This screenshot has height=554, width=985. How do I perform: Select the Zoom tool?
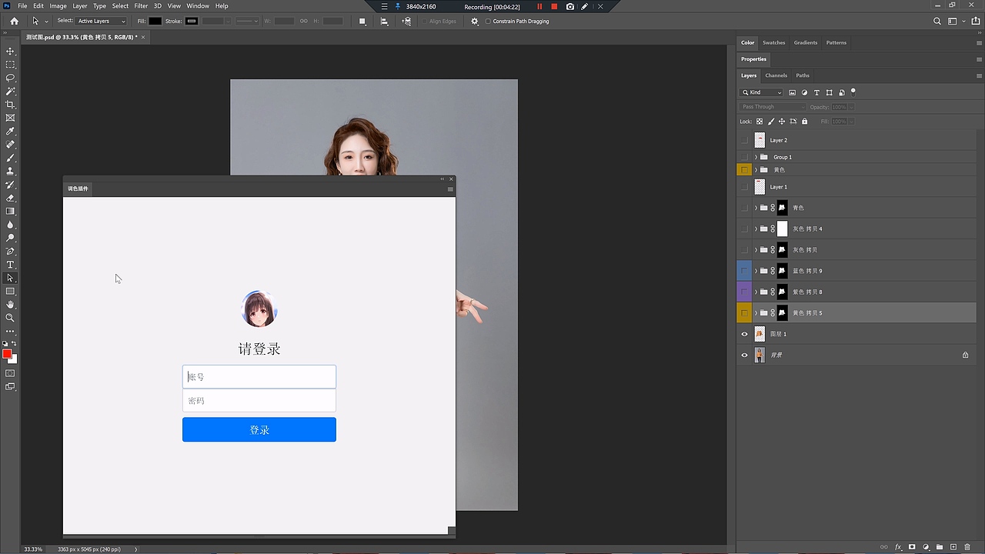pyautogui.click(x=10, y=318)
